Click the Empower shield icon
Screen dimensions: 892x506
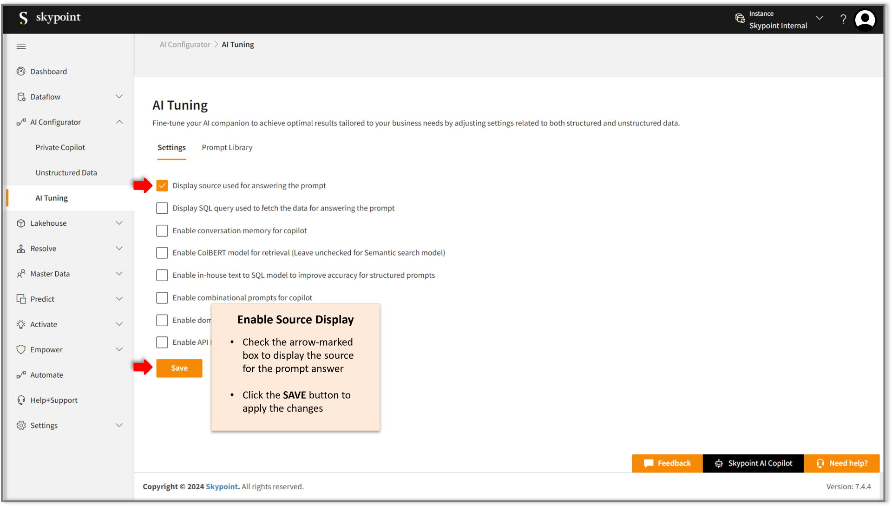pos(21,349)
